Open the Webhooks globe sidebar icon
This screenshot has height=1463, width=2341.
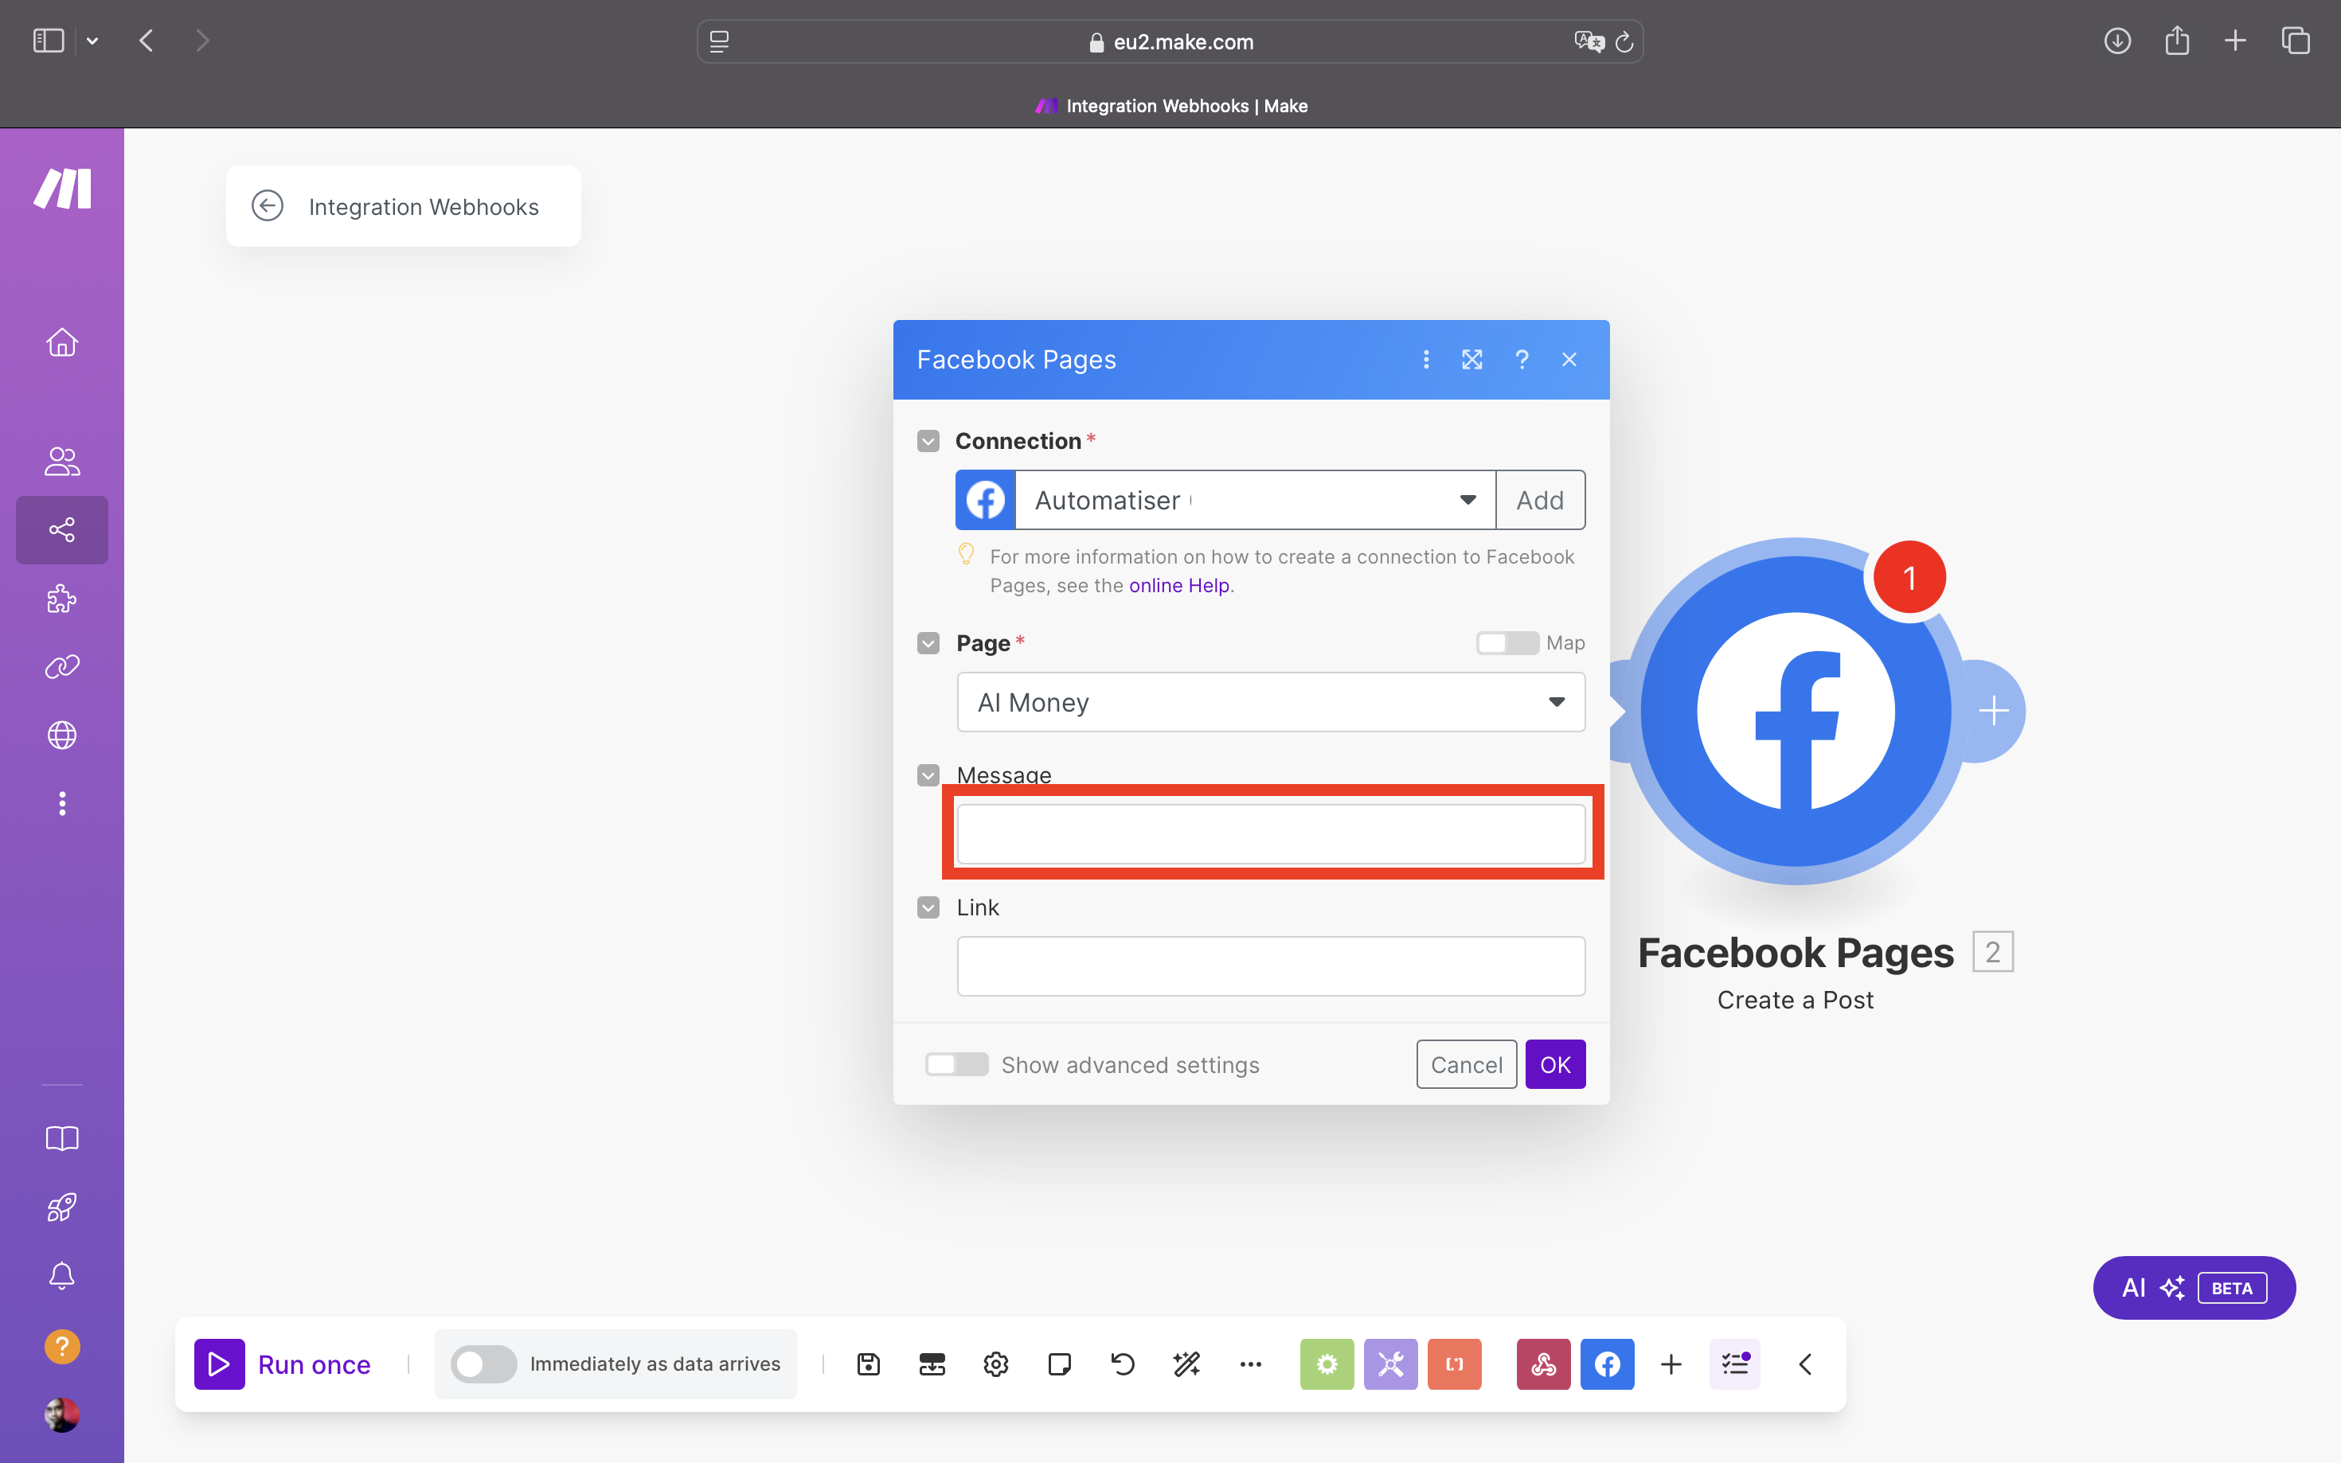(x=62, y=735)
